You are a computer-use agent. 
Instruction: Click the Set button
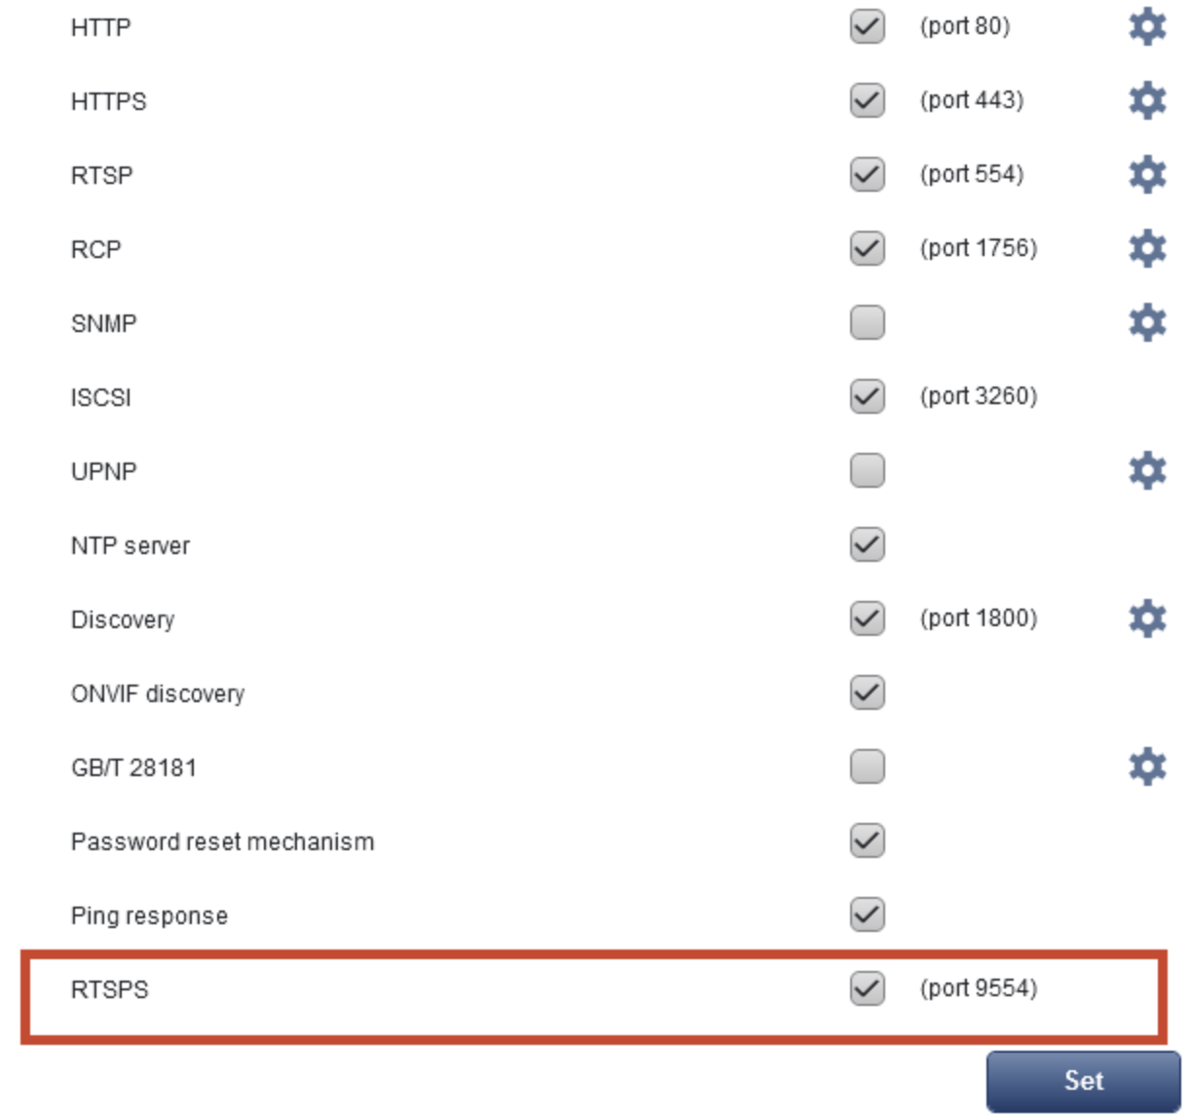coord(1084,1080)
